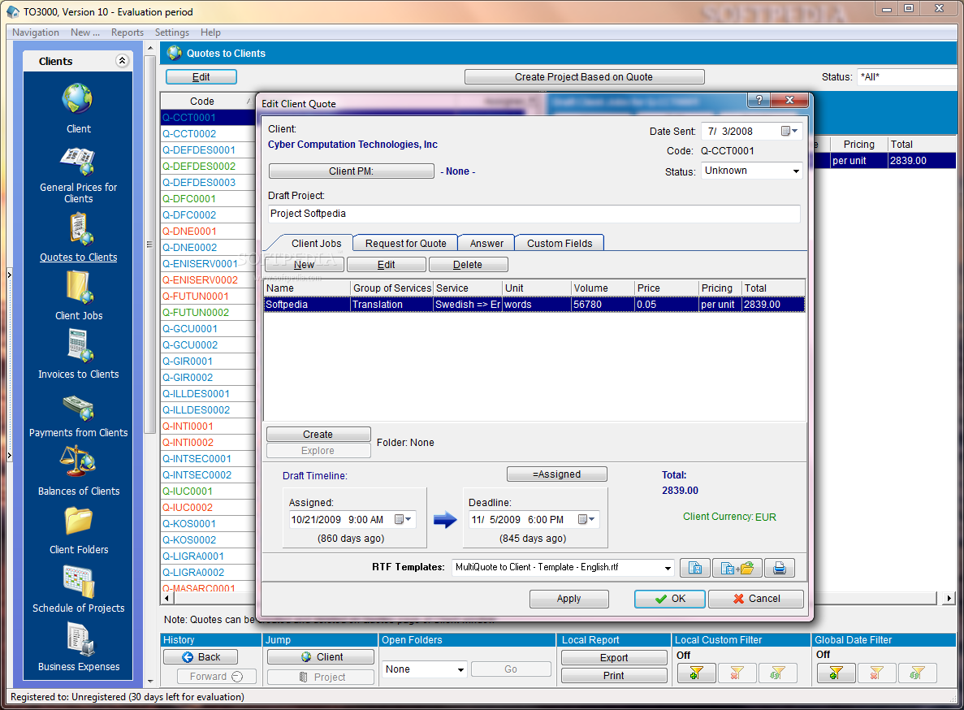Open Invoices to Clients calculator icon
The width and height of the screenshot is (964, 710).
(80, 346)
